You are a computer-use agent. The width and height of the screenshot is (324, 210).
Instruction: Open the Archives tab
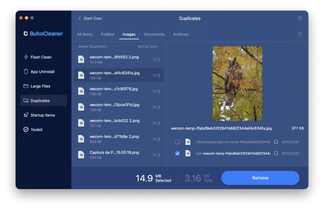click(180, 34)
